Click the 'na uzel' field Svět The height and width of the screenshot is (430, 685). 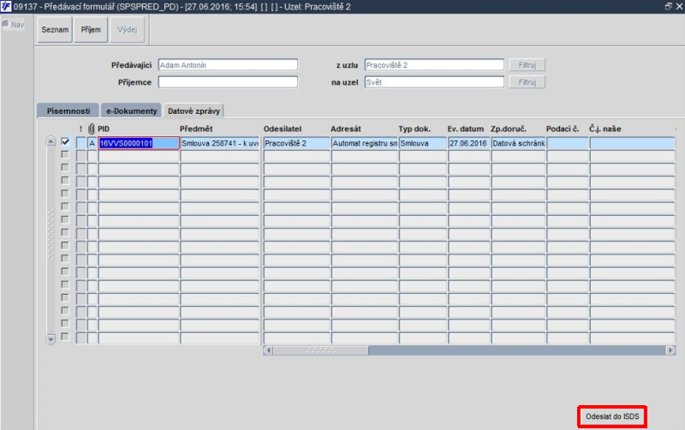click(x=434, y=82)
